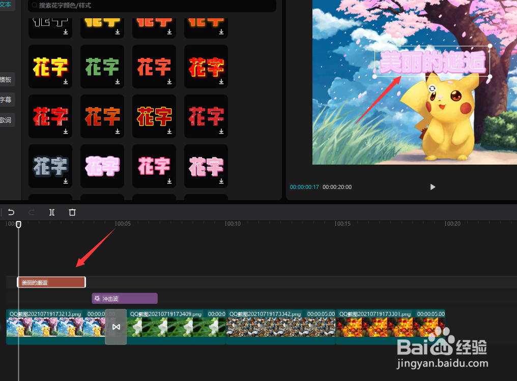Select the purple 冲击波 effect clip
Screen dimensions: 517x381
click(x=125, y=298)
